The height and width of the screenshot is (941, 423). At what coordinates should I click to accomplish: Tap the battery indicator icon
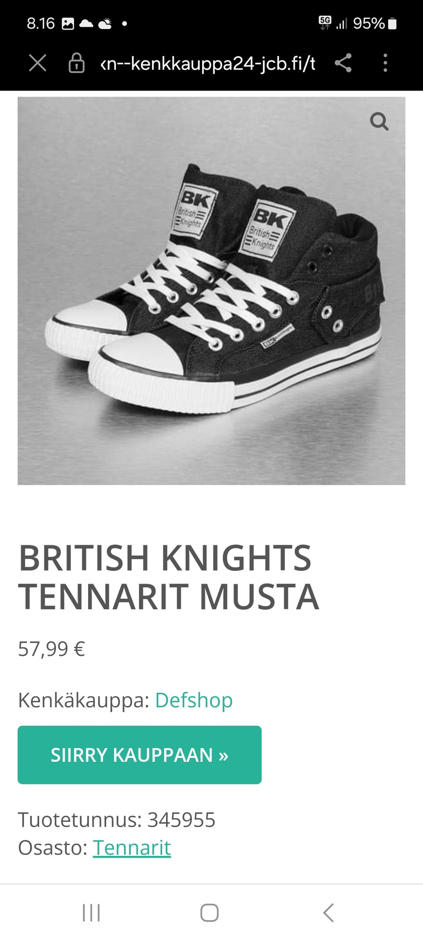pos(392,23)
